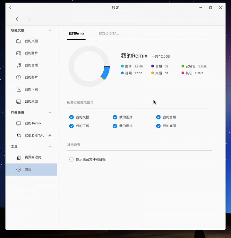Uncheck 我的音樂 display item
231x238 pixels.
coord(158,117)
